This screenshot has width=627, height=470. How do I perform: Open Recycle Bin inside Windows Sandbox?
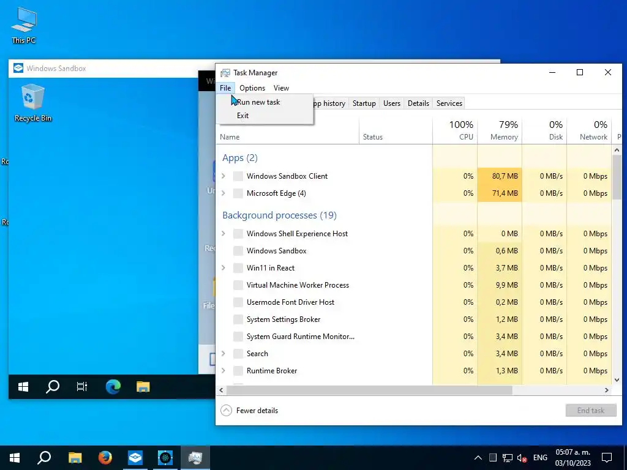point(33,103)
